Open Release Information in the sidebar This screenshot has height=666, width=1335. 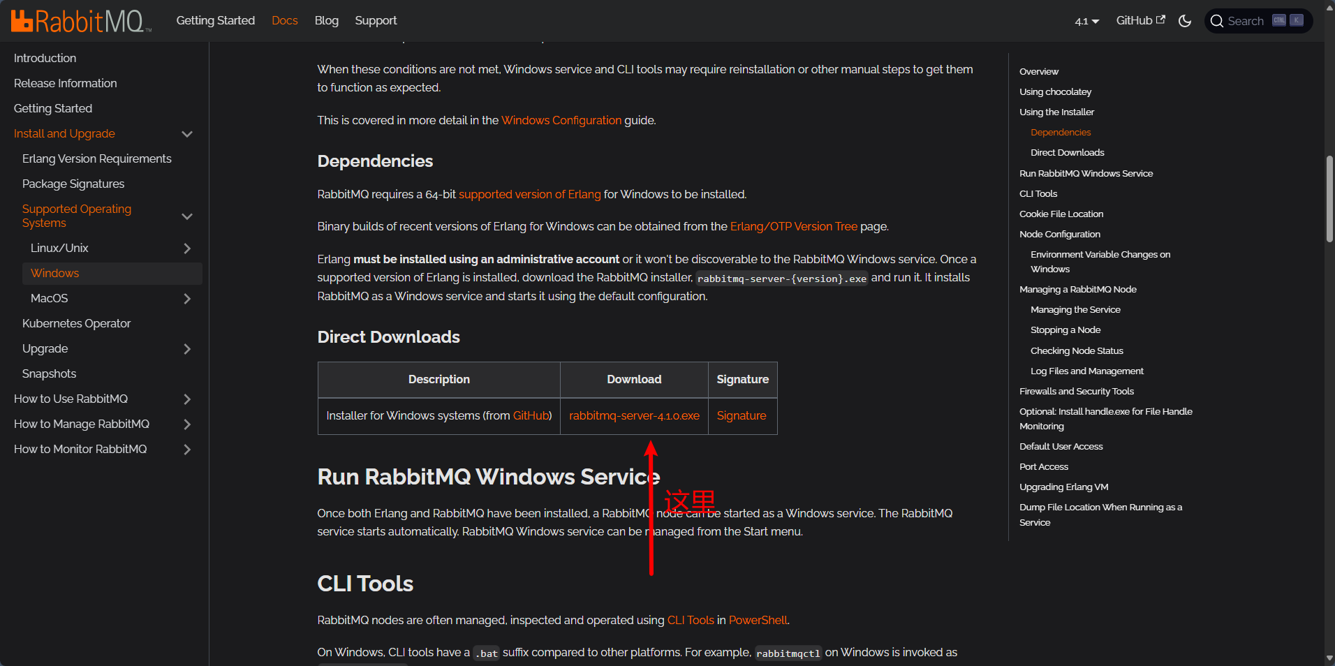pyautogui.click(x=65, y=83)
